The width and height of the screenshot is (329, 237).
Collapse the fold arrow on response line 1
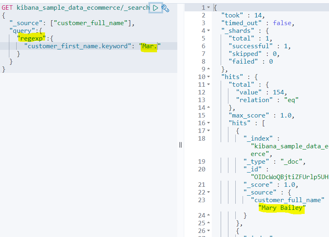tap(209, 7)
